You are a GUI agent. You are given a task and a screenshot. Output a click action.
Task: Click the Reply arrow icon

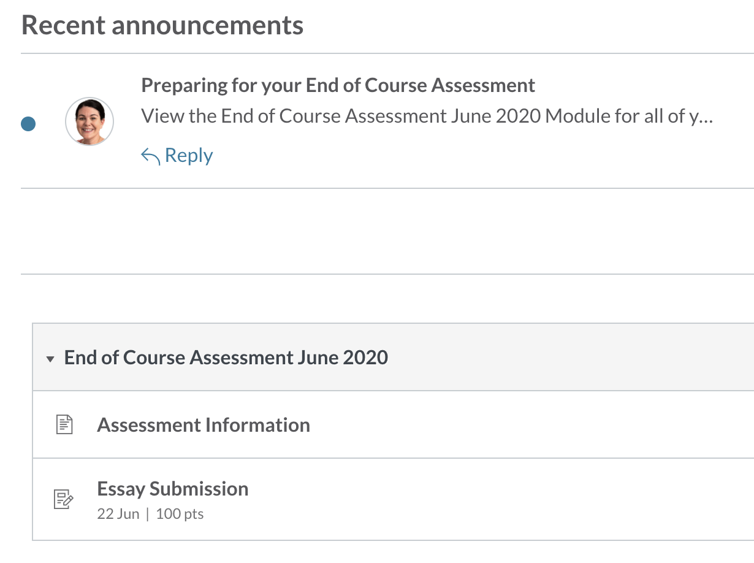pos(150,156)
